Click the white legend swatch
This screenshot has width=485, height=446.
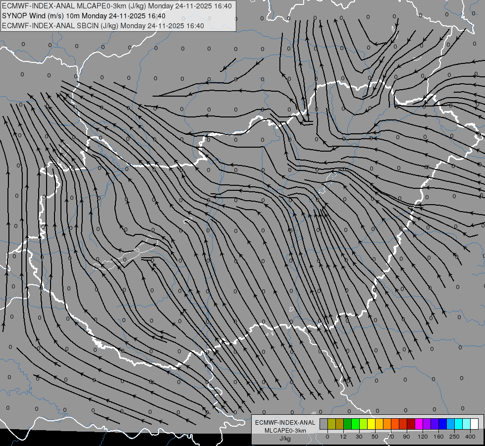pyautogui.click(x=474, y=424)
